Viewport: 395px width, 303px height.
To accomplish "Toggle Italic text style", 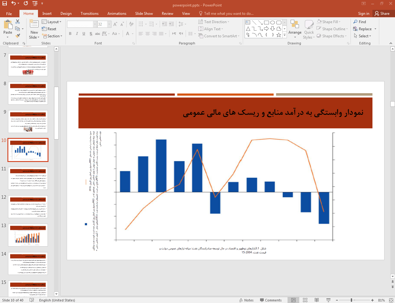I will coord(77,34).
